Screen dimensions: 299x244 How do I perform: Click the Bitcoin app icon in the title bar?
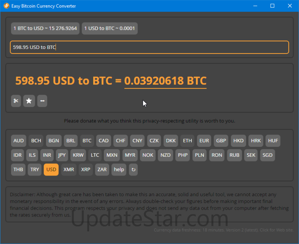pyautogui.click(x=6, y=6)
